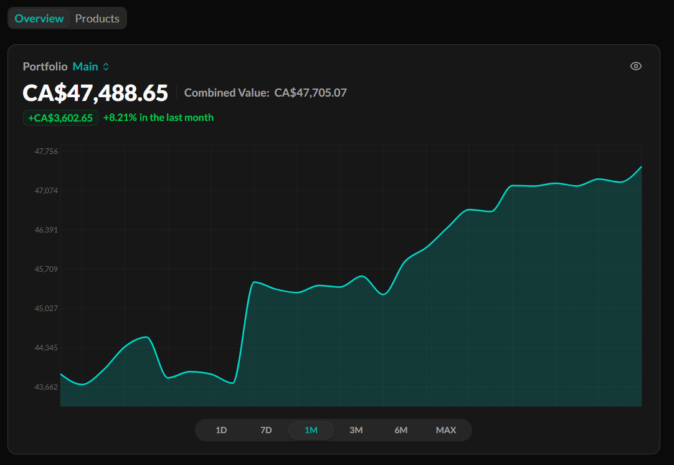Switch to the Overview tab
Screen dimensions: 674x465
point(39,19)
